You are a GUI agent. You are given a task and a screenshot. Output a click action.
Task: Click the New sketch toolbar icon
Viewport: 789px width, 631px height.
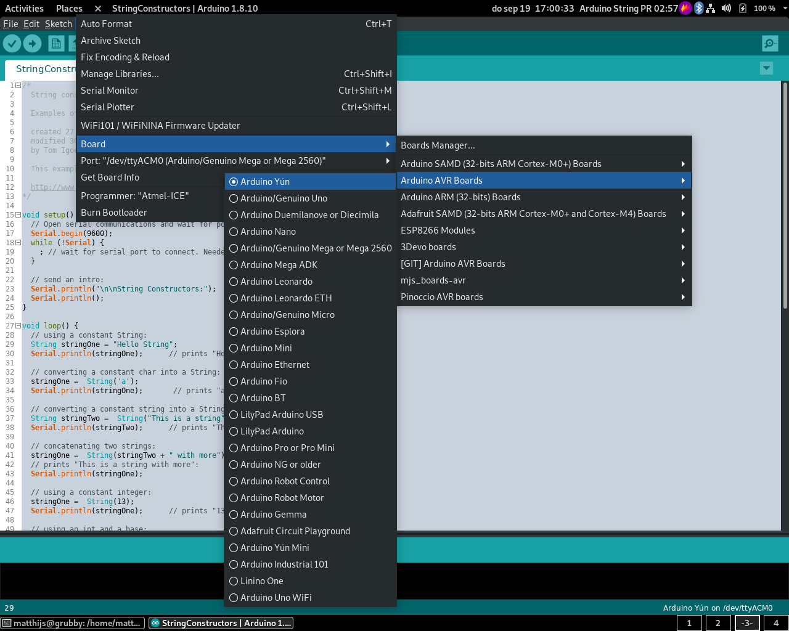coord(56,43)
